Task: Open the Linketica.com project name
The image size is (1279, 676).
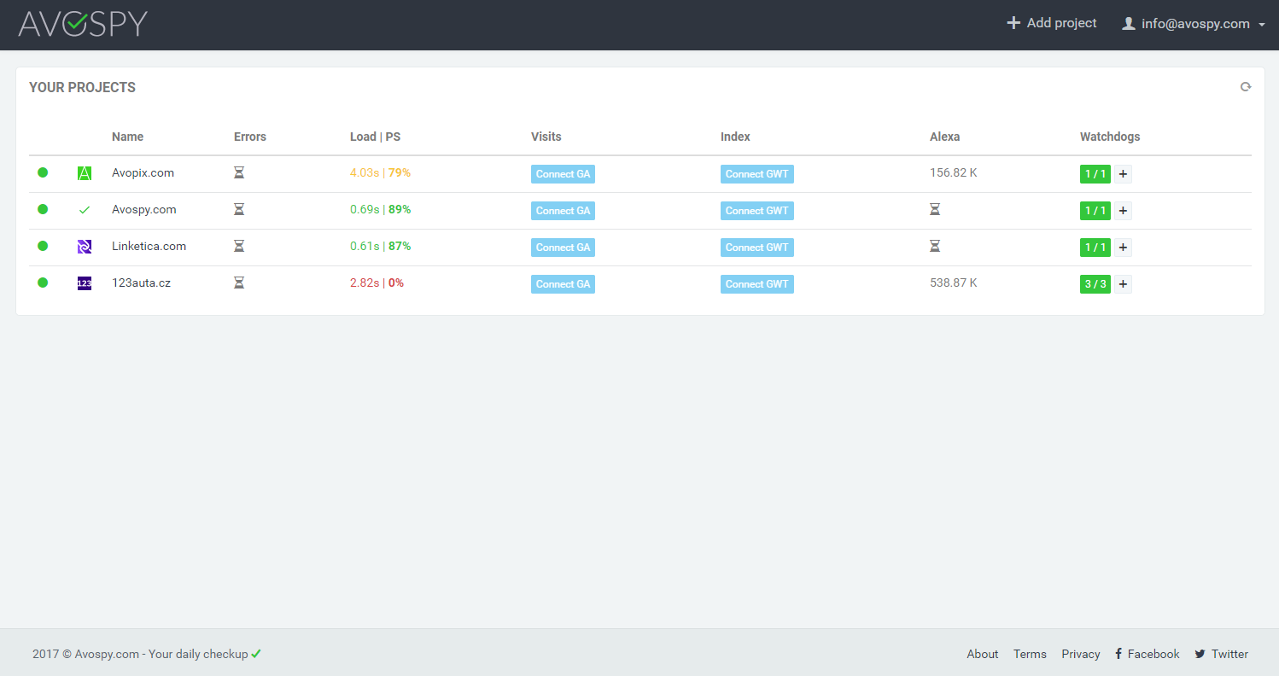Action: coord(149,246)
